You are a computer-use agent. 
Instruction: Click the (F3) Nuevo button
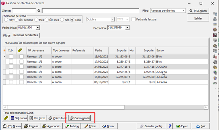pyautogui.click(x=12, y=126)
